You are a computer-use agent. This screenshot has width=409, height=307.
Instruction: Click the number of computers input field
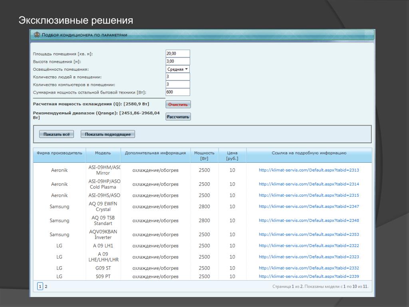(178, 84)
